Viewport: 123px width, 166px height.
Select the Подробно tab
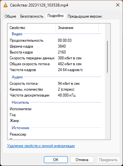(56, 16)
